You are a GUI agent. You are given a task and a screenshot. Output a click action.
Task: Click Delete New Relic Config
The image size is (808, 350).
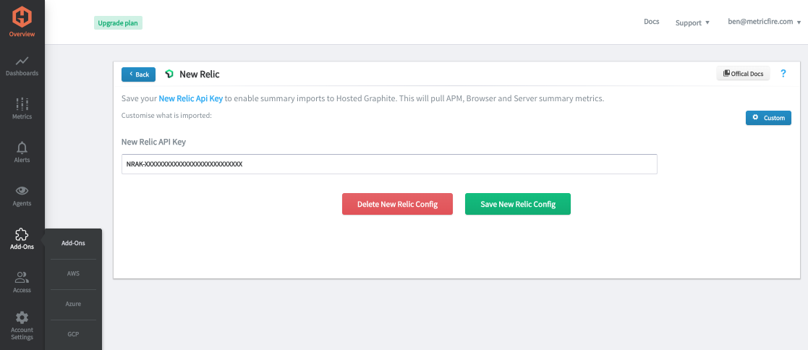tap(397, 204)
